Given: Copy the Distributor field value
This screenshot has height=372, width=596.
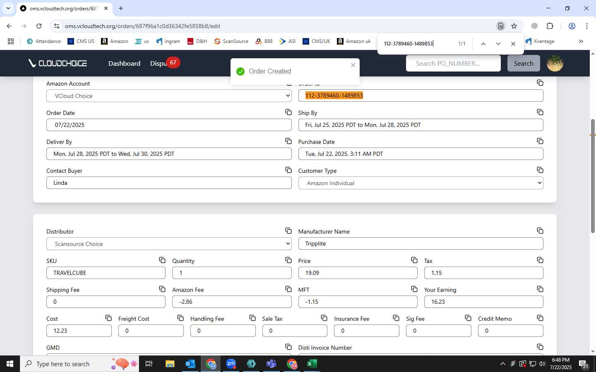Looking at the screenshot, I should 288,231.
